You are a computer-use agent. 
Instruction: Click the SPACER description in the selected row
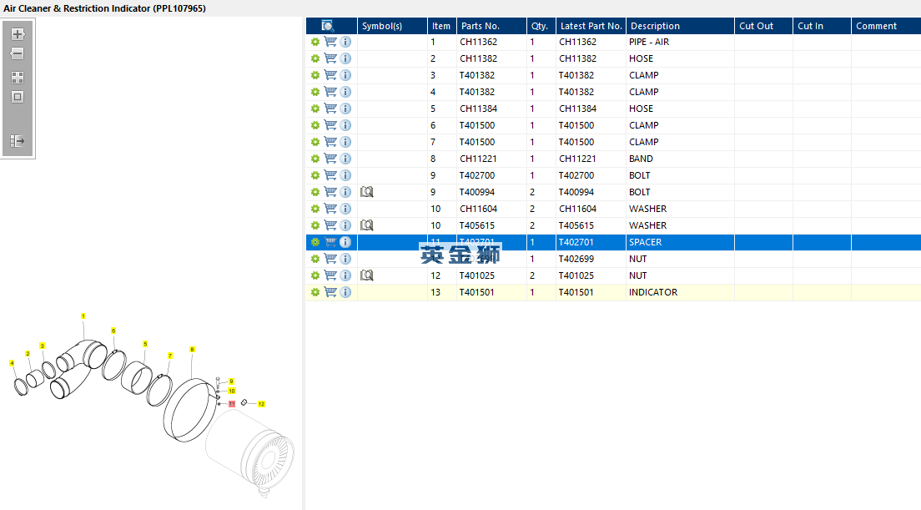(x=645, y=242)
